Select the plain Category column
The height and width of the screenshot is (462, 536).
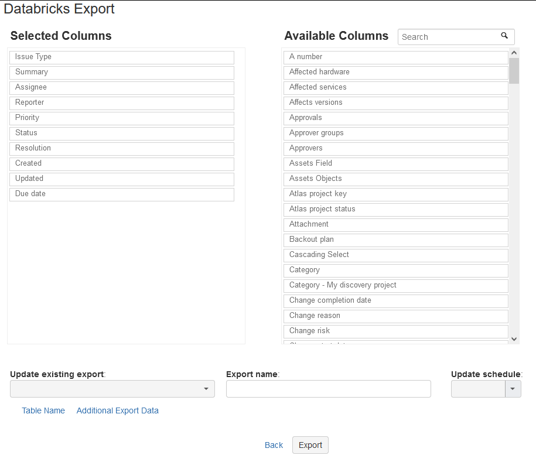tap(396, 271)
